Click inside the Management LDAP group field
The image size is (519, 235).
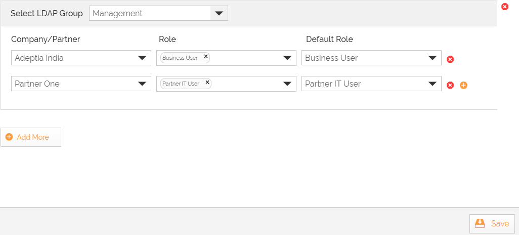point(149,14)
